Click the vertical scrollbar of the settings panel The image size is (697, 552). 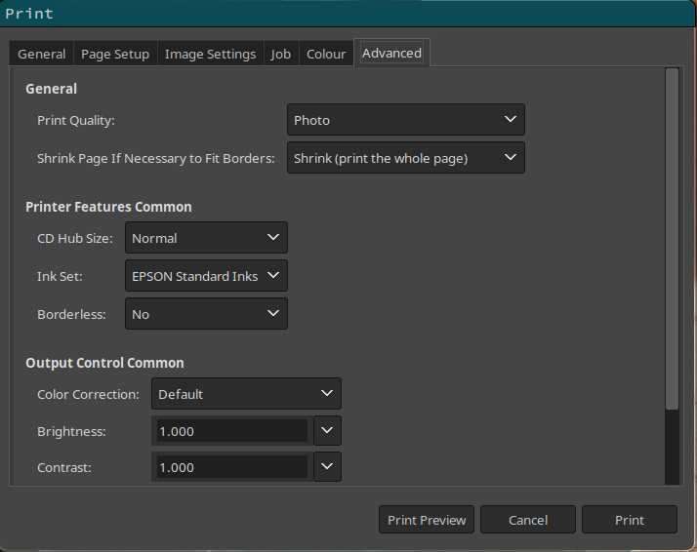coord(672,239)
